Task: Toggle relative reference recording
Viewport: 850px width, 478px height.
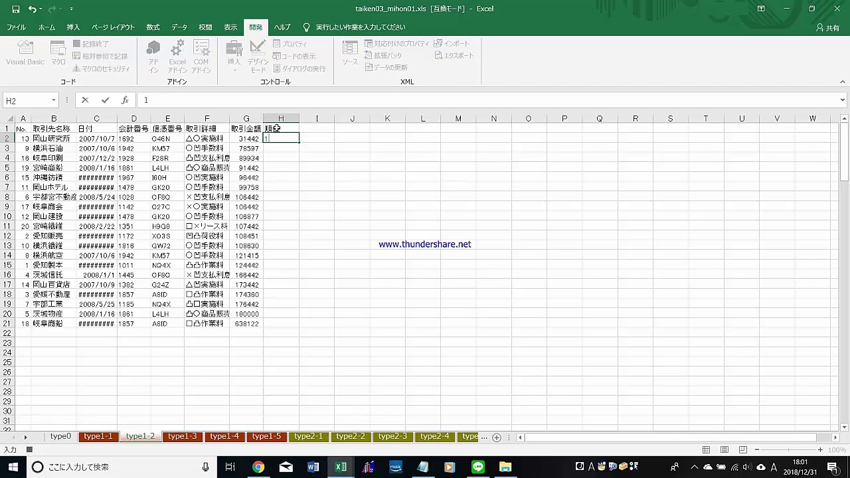Action: 100,56
